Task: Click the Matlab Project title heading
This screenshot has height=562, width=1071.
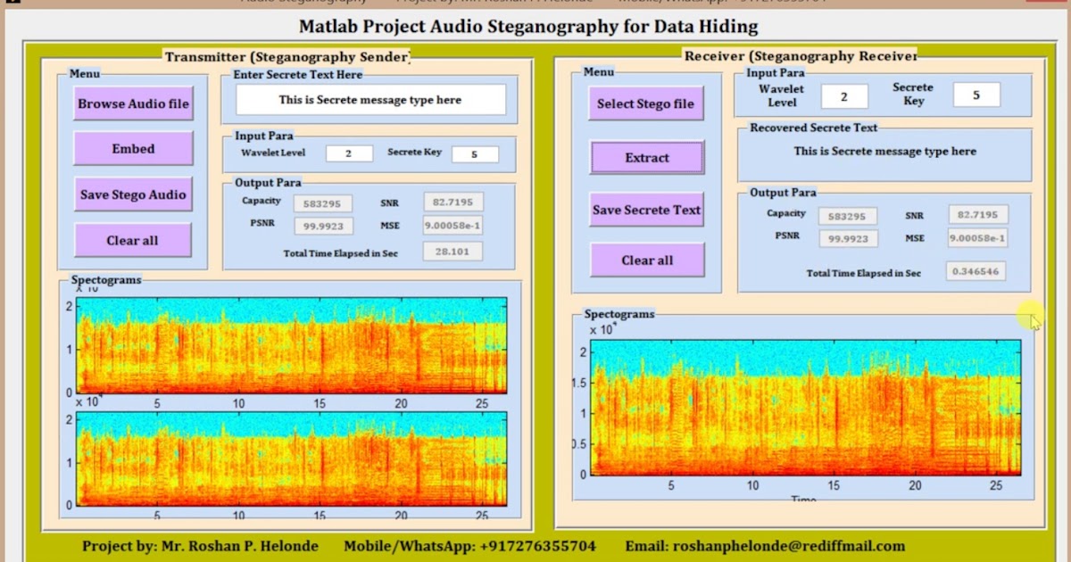Action: [528, 26]
